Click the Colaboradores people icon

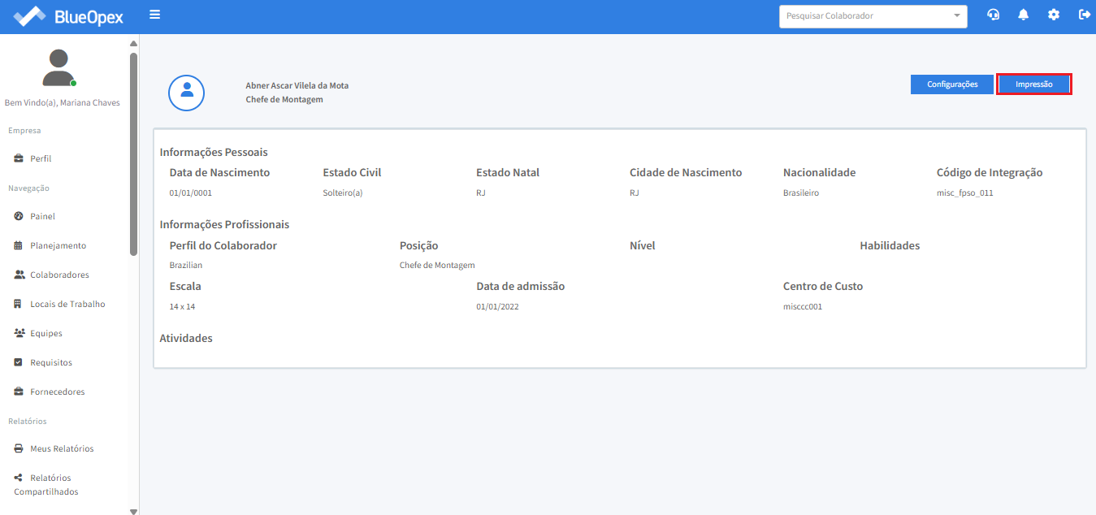coord(19,275)
